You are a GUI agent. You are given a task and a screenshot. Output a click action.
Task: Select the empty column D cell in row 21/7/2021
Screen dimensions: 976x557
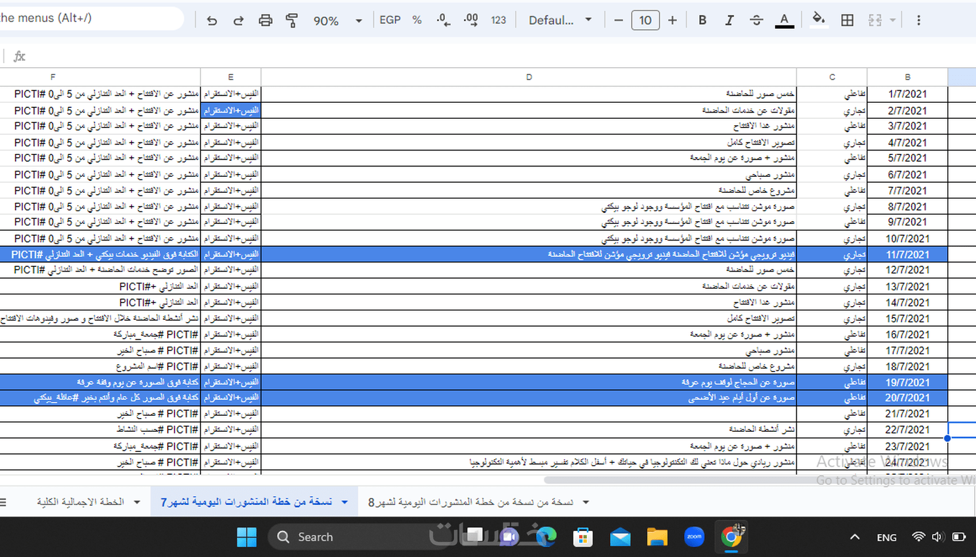[x=529, y=414]
